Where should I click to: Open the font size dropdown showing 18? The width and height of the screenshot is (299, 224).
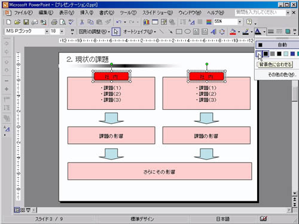(x=62, y=32)
